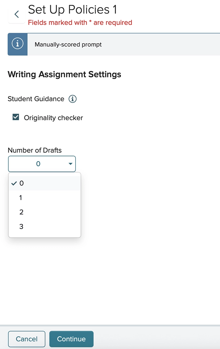Click the Manually-scored prompt banner
220x349 pixels.
point(68,45)
